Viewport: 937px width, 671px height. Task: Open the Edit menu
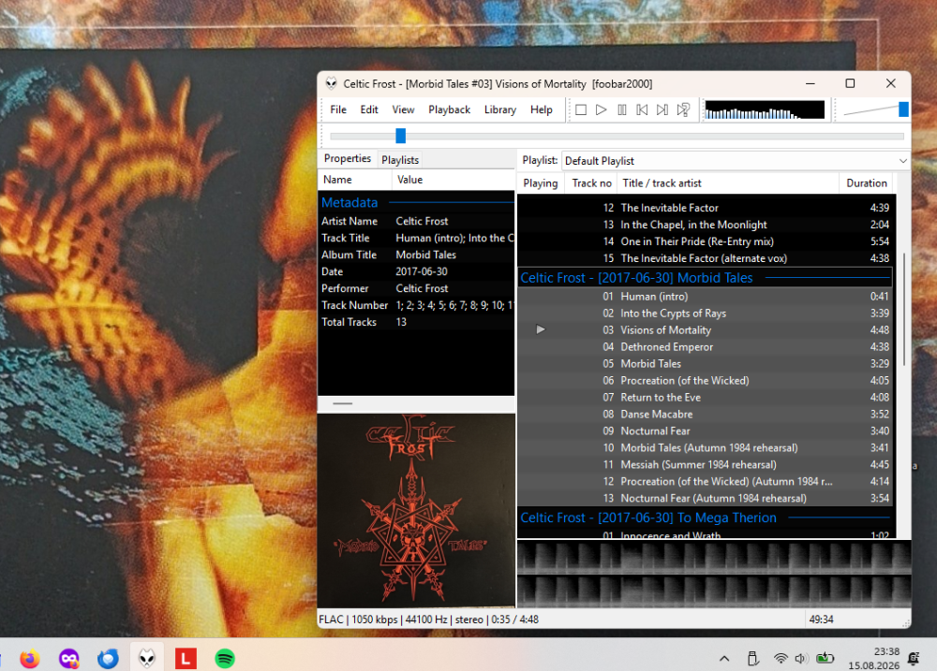369,109
